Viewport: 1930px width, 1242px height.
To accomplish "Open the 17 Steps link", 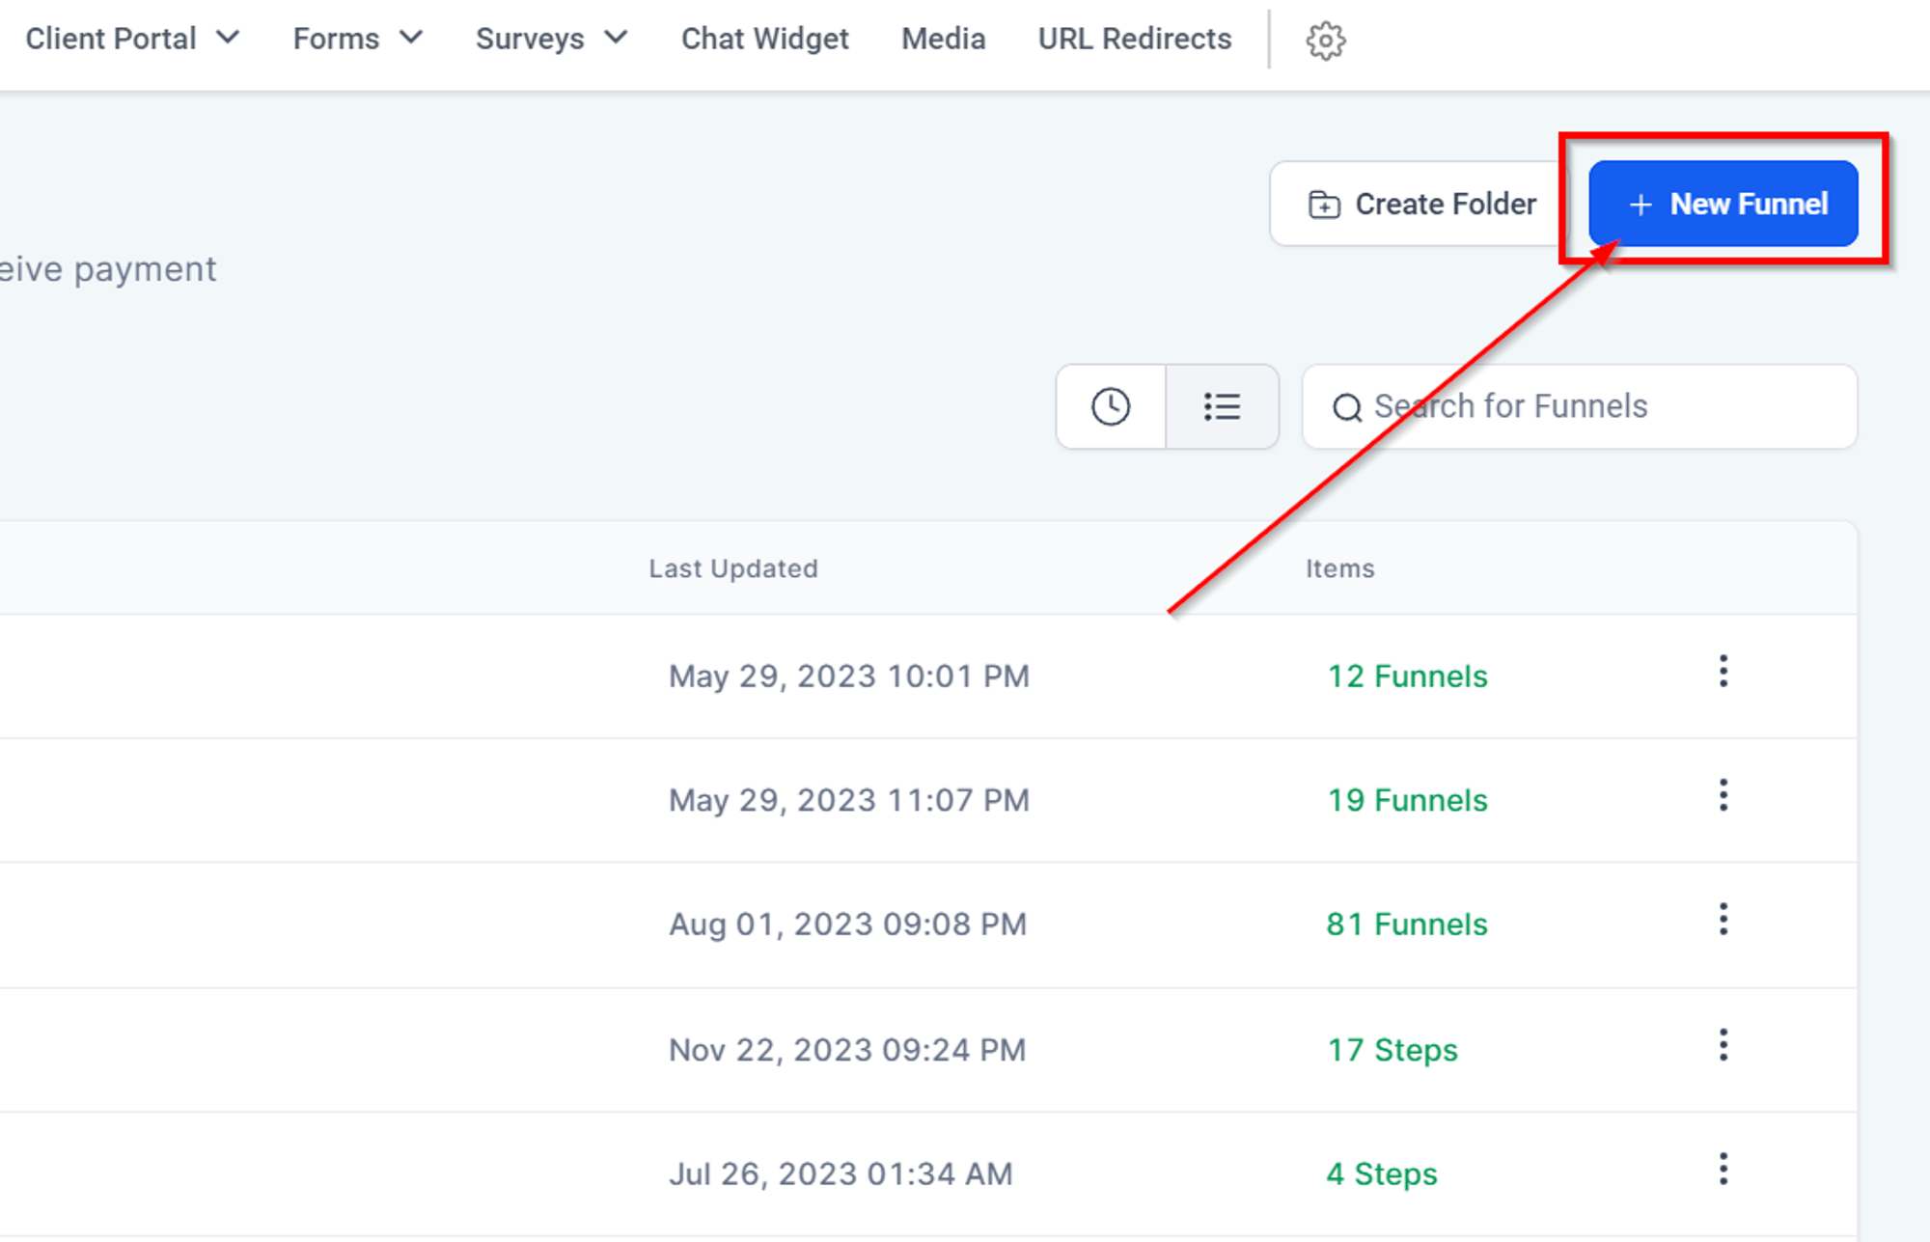I will (1392, 1050).
